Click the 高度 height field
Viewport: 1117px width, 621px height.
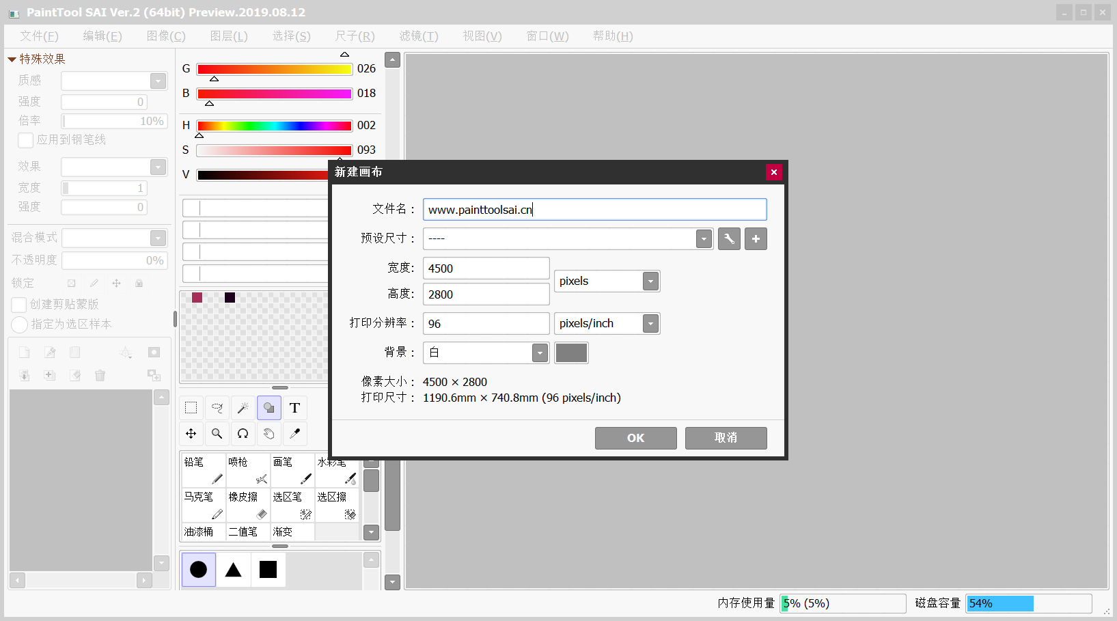point(486,294)
